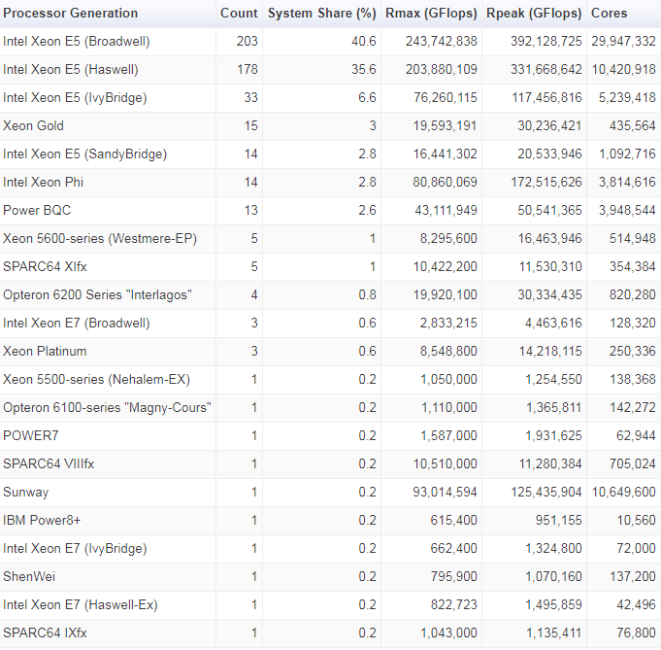Select Intel Xeon E5 (SandyBridge) row
Screen dimensions: 661x650
(x=330, y=154)
